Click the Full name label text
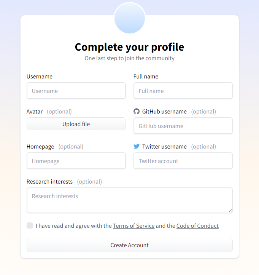 (x=146, y=77)
